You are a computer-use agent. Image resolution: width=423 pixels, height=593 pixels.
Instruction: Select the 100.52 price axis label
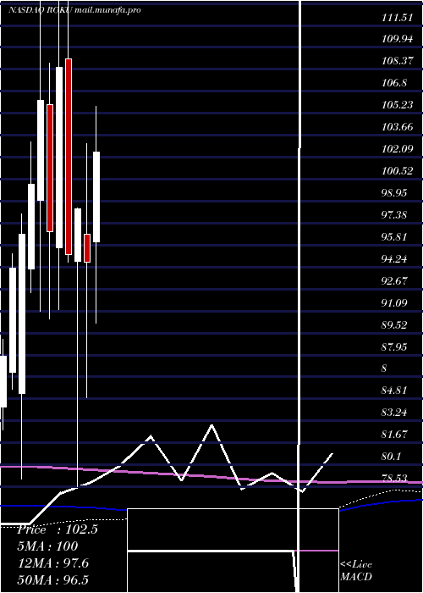pos(397,171)
